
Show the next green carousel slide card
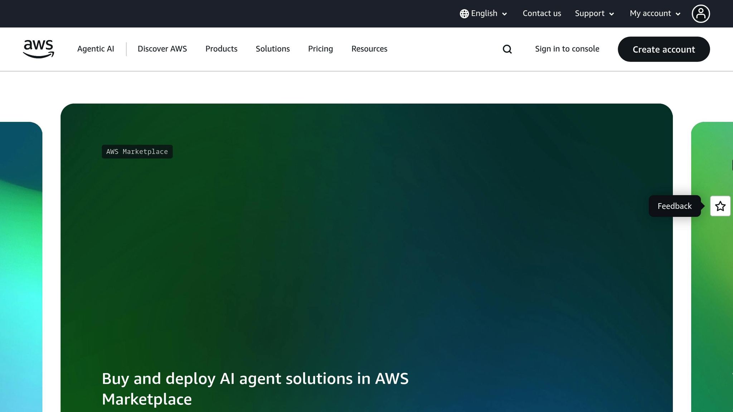(712, 267)
